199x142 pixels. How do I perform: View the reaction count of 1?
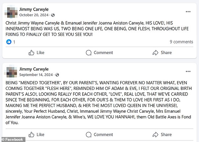tap(14, 42)
